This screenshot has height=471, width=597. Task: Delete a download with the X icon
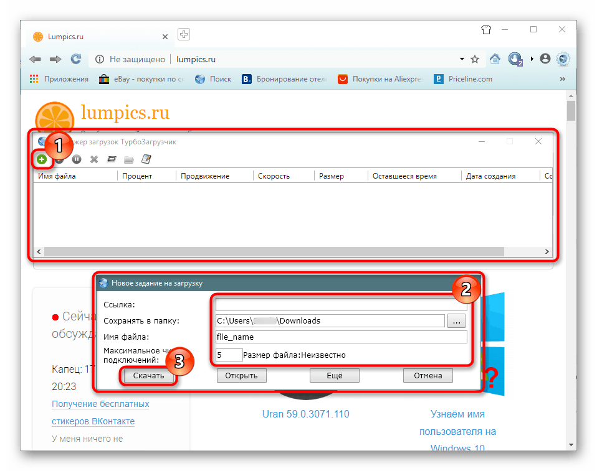click(94, 159)
